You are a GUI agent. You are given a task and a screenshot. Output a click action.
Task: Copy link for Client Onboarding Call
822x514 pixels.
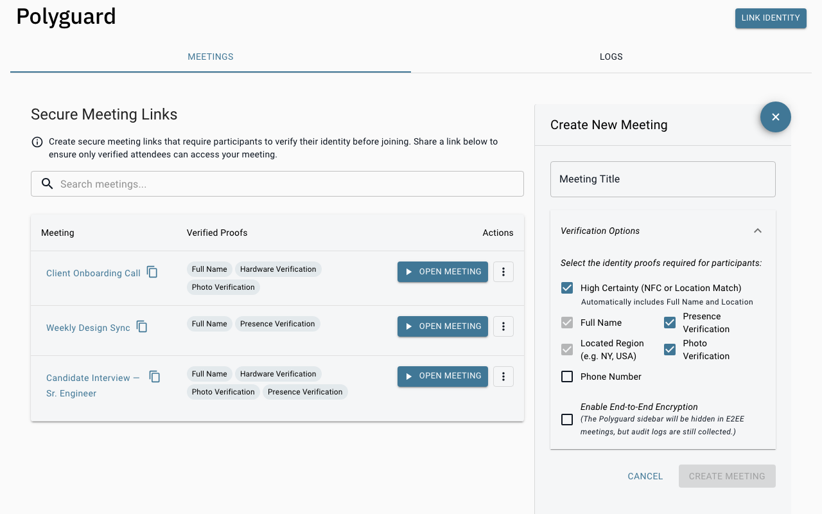click(152, 272)
